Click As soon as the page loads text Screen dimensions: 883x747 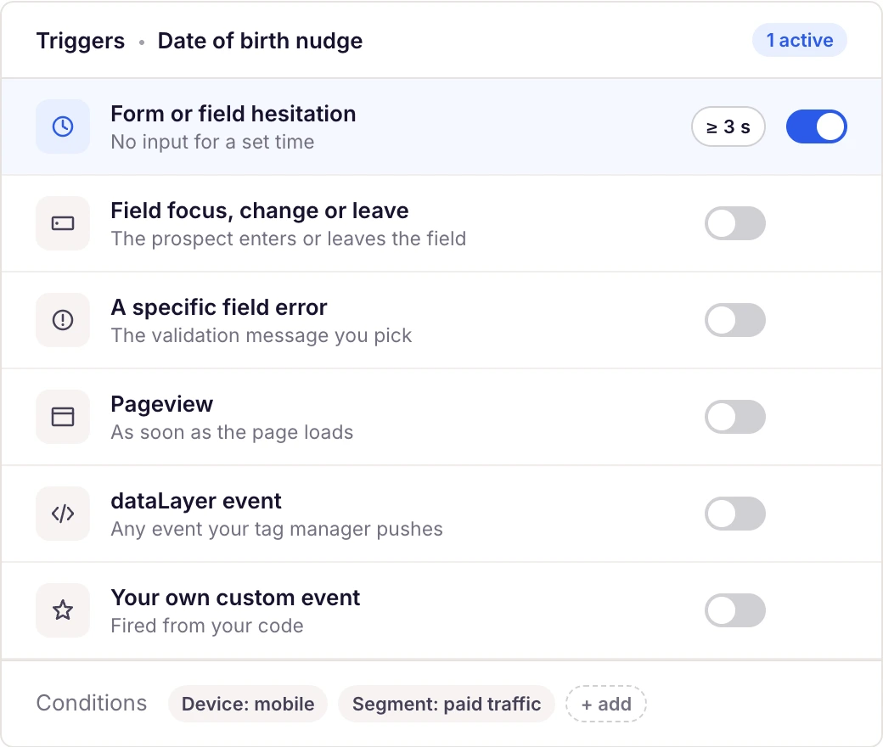[x=232, y=432]
